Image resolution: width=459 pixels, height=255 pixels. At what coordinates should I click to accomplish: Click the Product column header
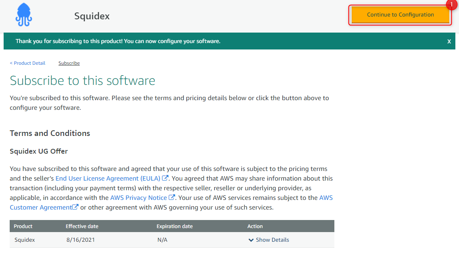[x=23, y=226]
